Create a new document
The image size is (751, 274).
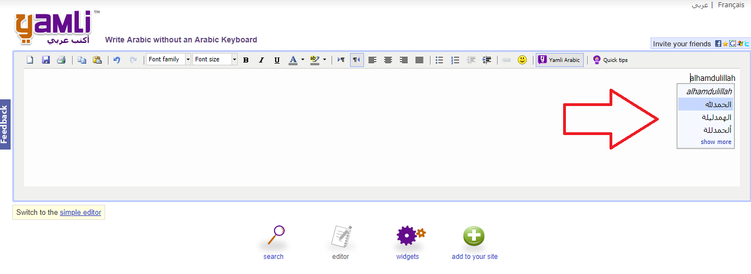pyautogui.click(x=30, y=60)
